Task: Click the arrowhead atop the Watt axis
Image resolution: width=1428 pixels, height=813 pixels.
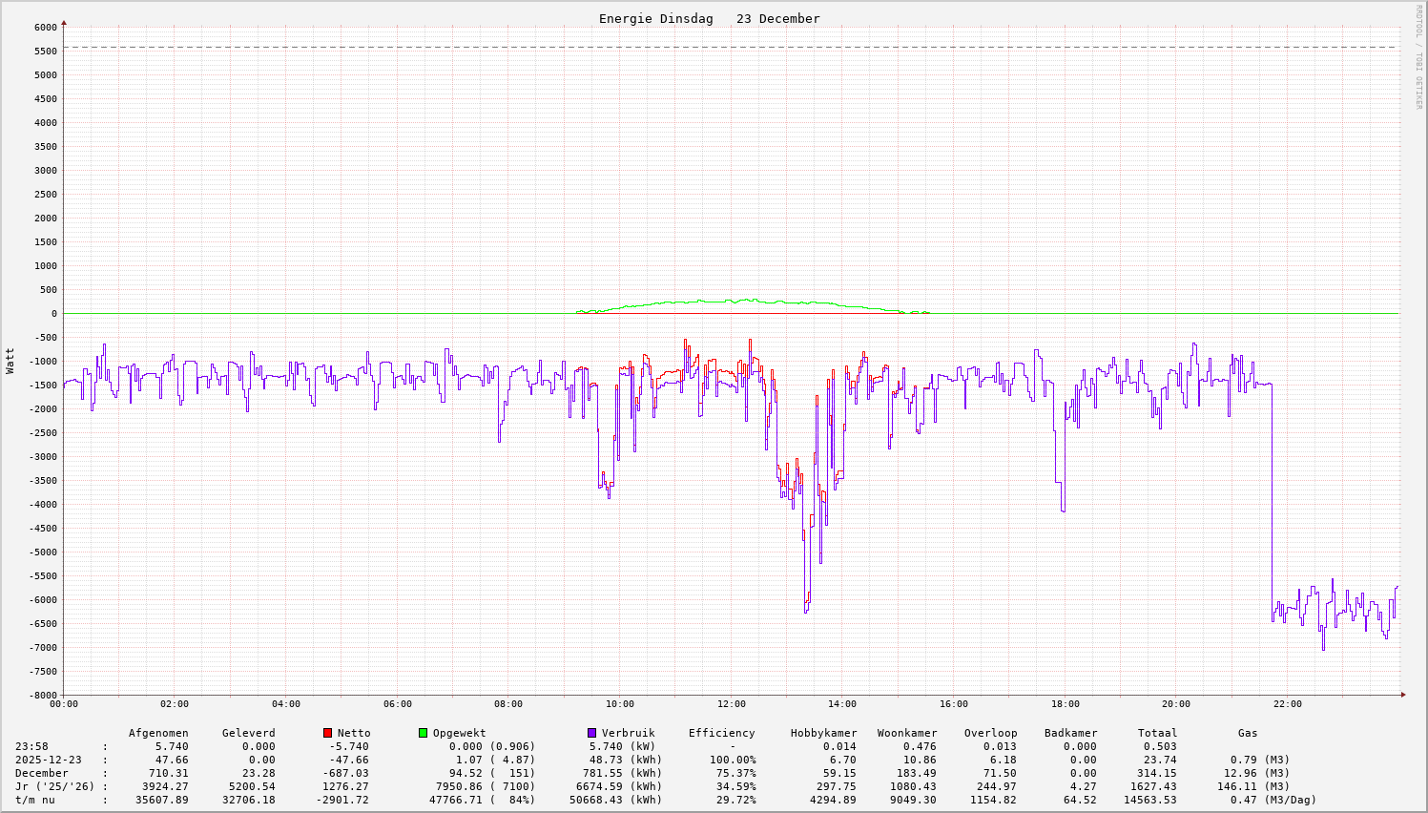Action: tap(64, 22)
